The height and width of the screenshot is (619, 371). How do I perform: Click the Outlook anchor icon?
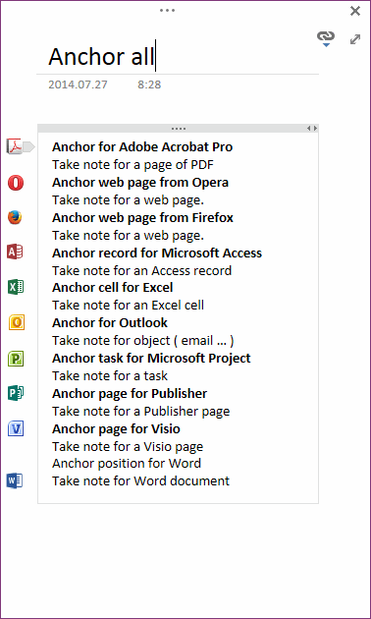[x=17, y=322]
